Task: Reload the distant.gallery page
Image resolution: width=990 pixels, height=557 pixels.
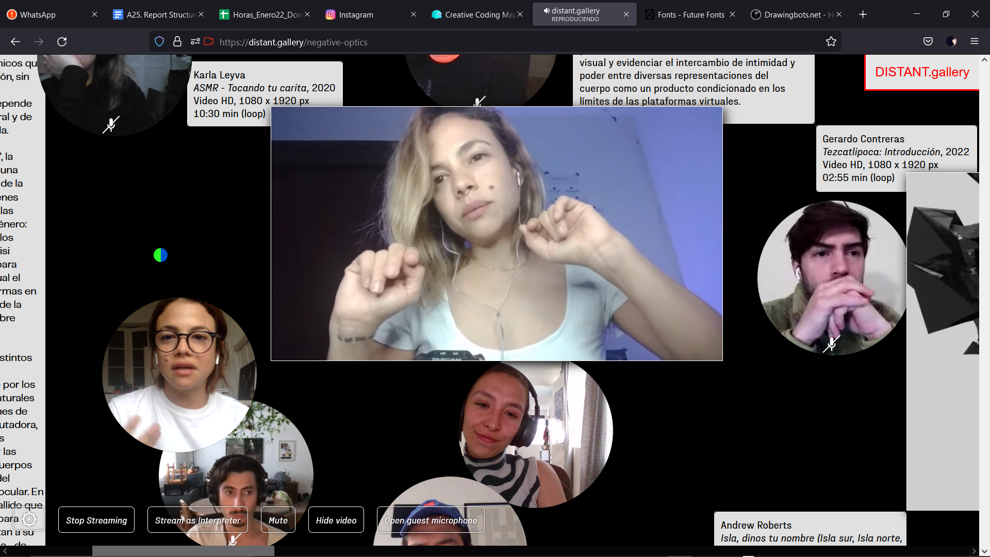Action: pyautogui.click(x=62, y=42)
